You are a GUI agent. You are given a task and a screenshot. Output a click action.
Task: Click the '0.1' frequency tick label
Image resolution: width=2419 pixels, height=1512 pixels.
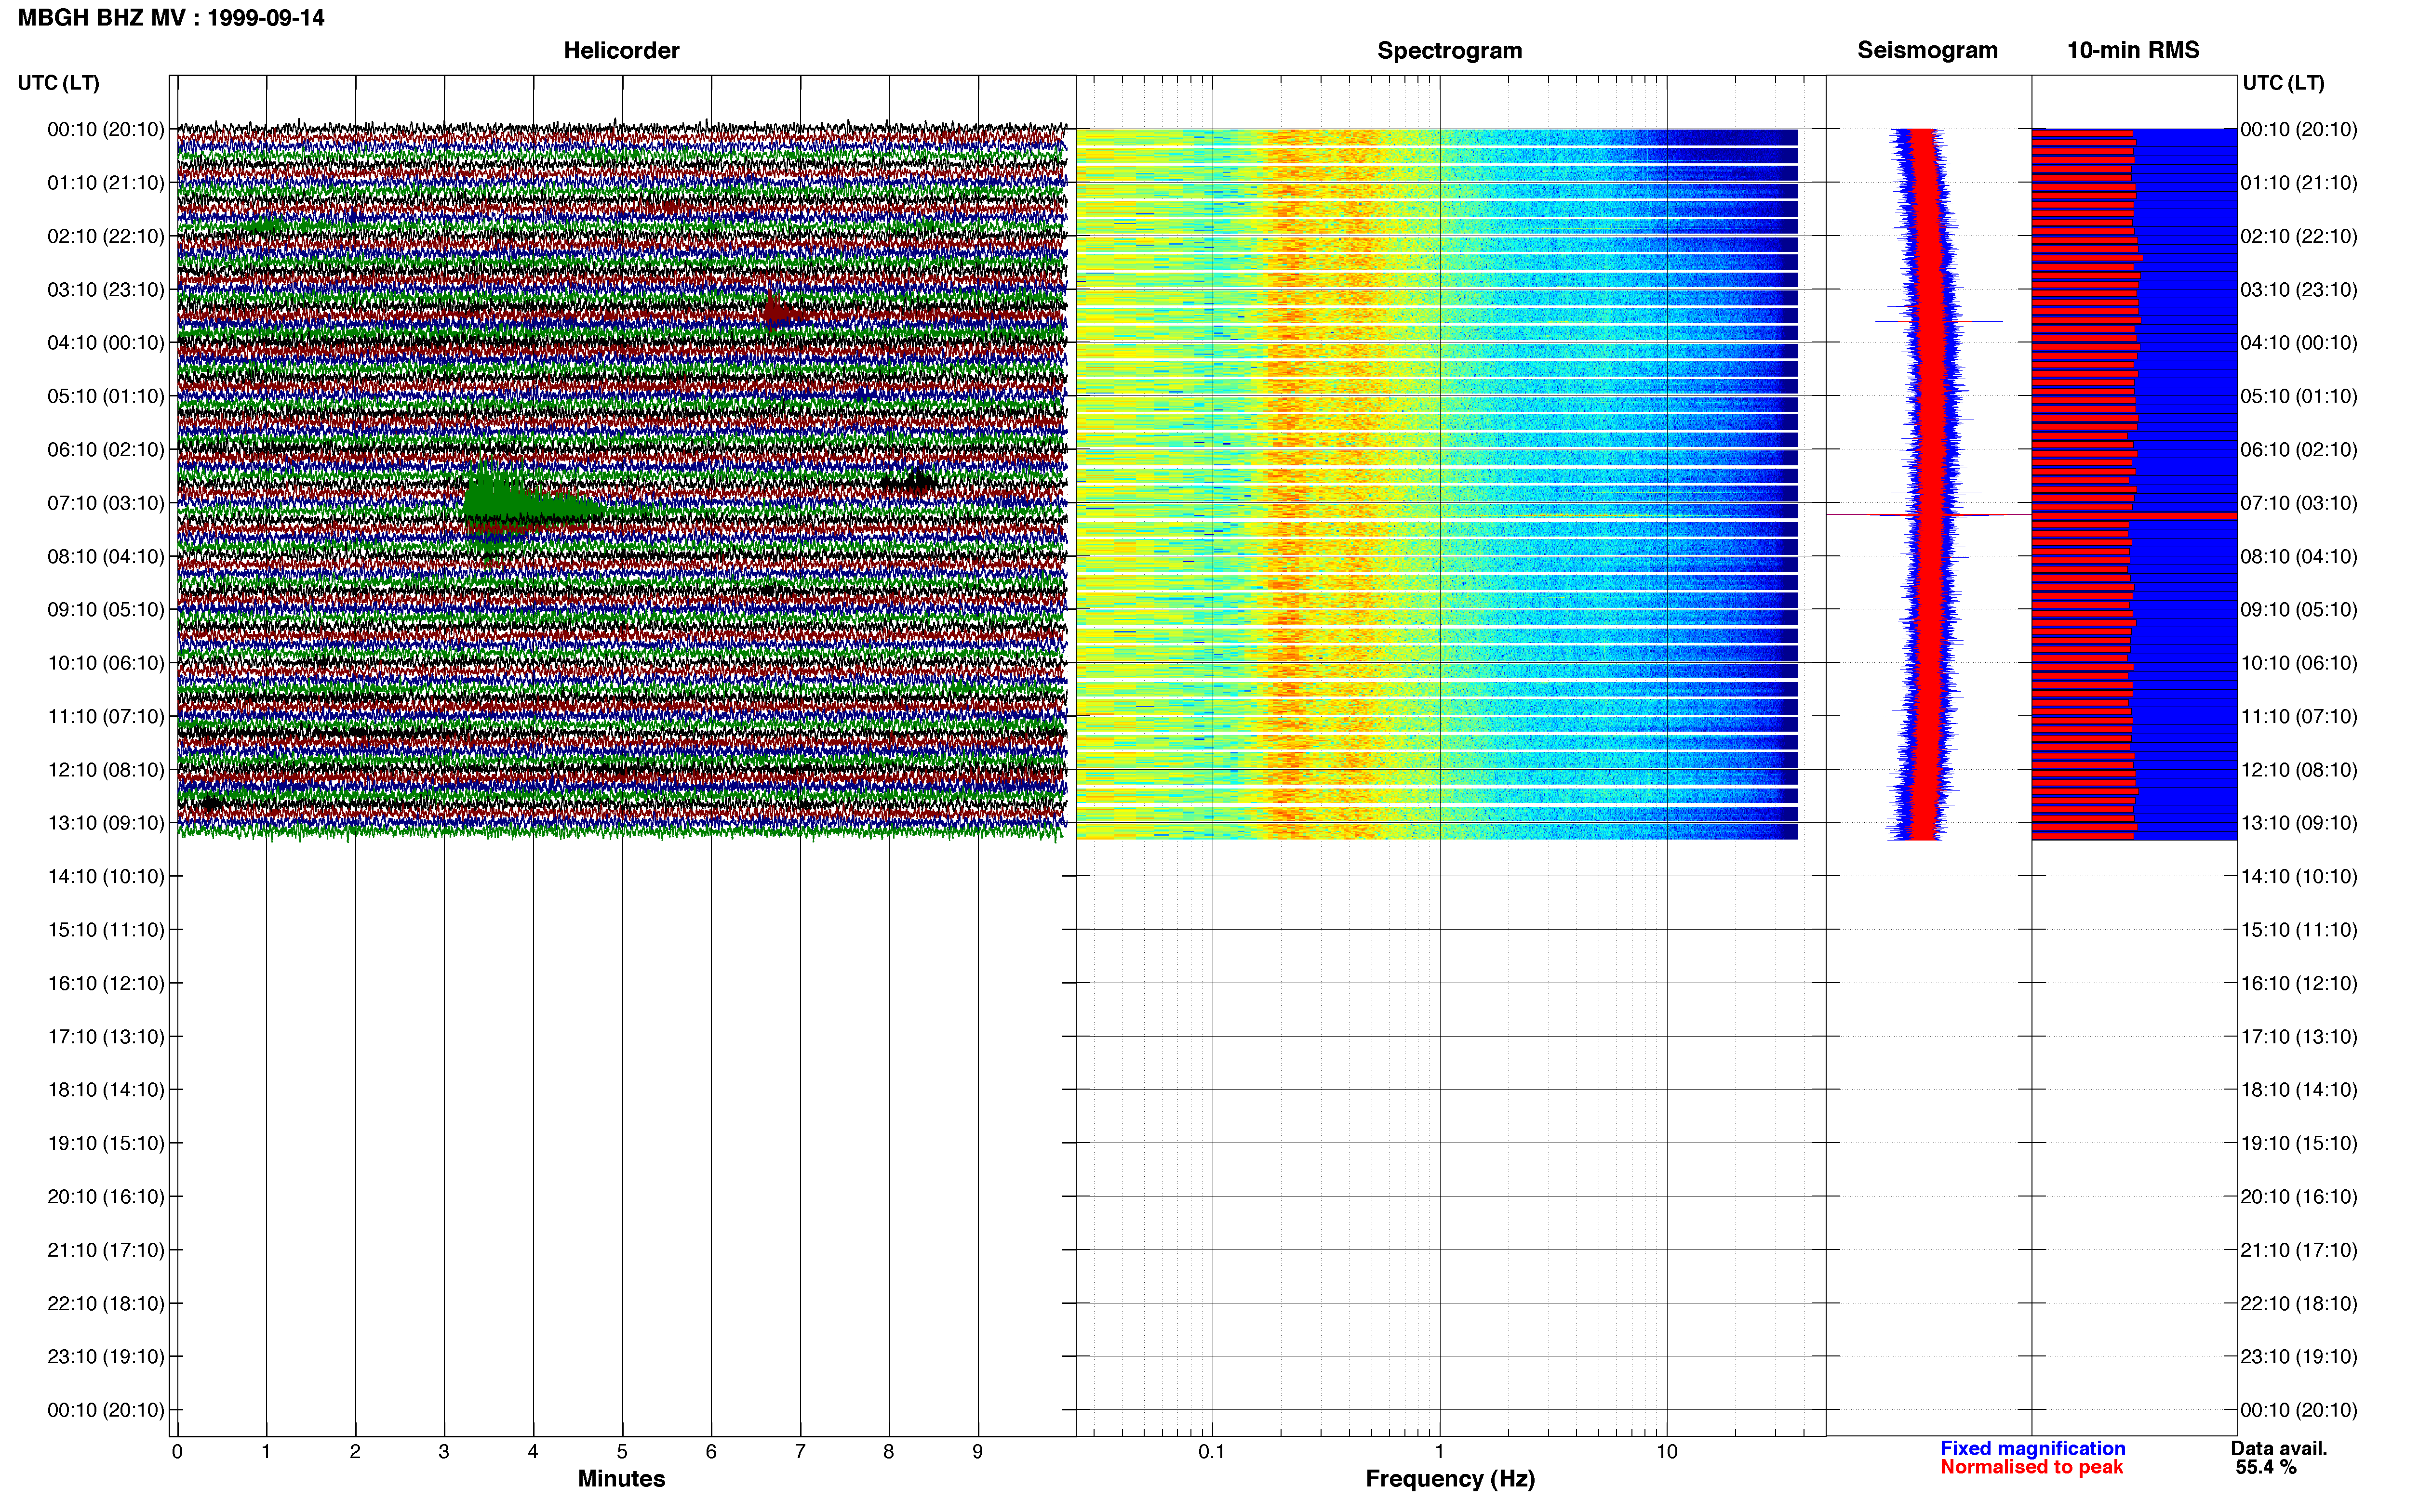point(1212,1452)
